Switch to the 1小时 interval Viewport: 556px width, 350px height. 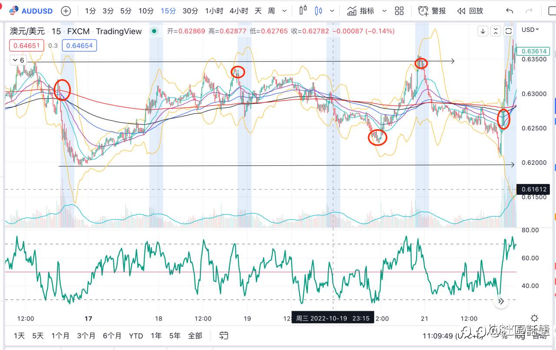point(214,11)
